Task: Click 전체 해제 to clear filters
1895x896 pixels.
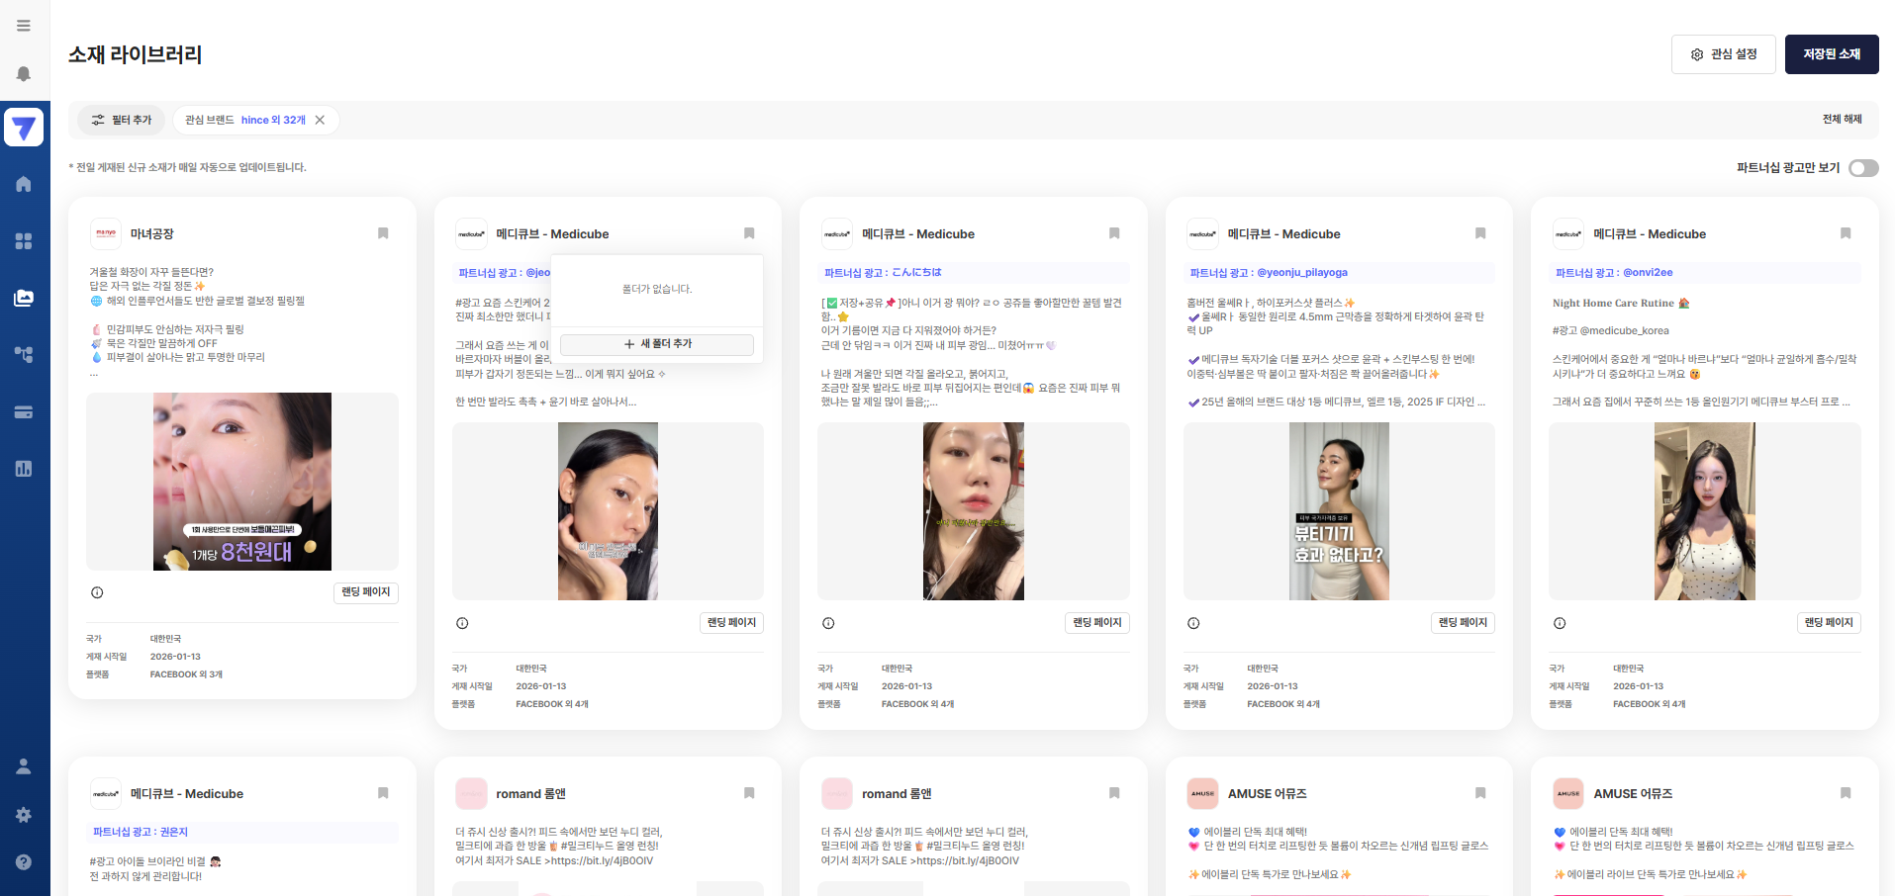Action: click(1842, 119)
